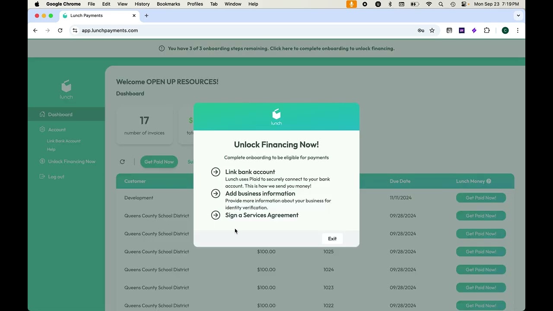Open the Chrome three-dot menu
Screen dimensions: 553x311
coord(518,30)
